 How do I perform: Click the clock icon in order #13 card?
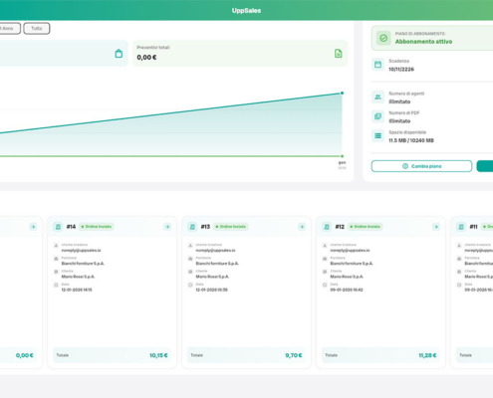coord(190,285)
